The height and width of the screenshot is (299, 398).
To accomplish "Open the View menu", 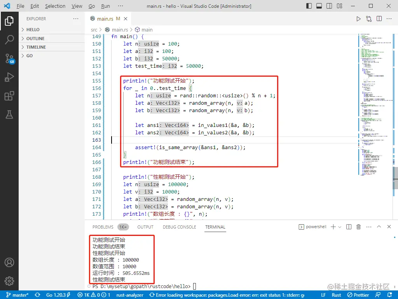I will 77,6.
